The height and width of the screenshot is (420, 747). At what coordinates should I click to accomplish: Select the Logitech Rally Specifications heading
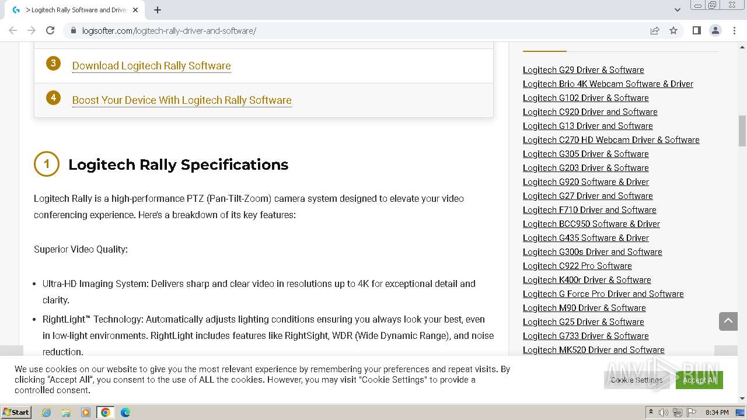[x=178, y=164]
